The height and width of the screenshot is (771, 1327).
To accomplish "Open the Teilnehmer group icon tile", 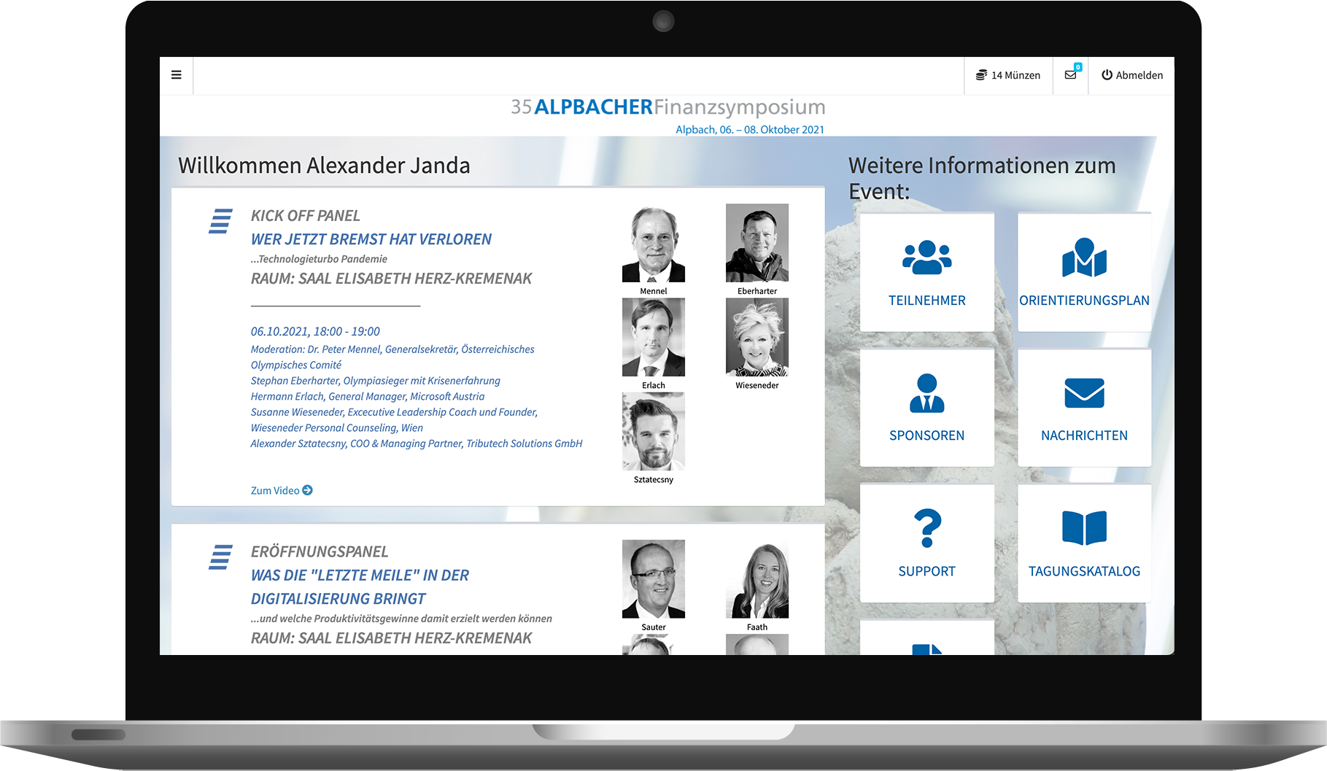I will pyautogui.click(x=926, y=272).
